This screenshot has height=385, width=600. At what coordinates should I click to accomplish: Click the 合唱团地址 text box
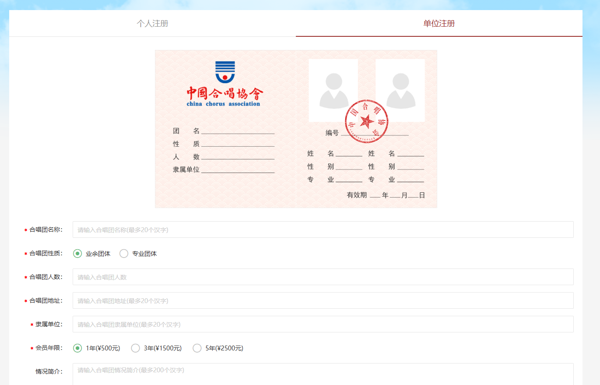click(x=323, y=300)
